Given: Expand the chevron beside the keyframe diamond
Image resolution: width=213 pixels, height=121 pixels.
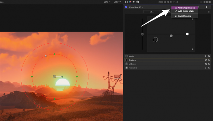Looking at the screenshot, I should point(210,7).
